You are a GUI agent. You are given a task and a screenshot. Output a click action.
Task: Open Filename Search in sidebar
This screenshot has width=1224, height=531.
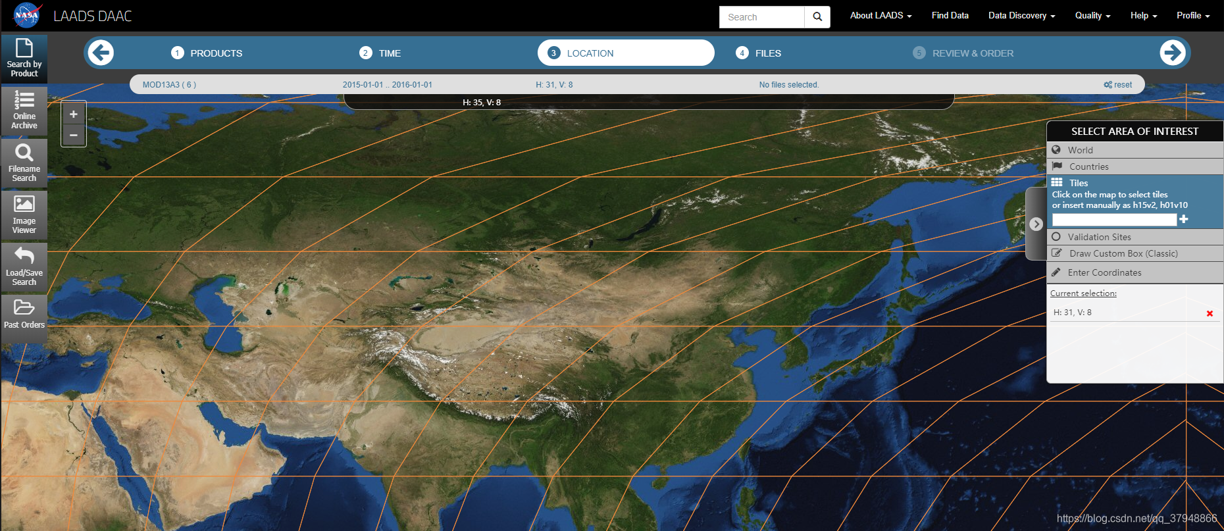pos(24,163)
